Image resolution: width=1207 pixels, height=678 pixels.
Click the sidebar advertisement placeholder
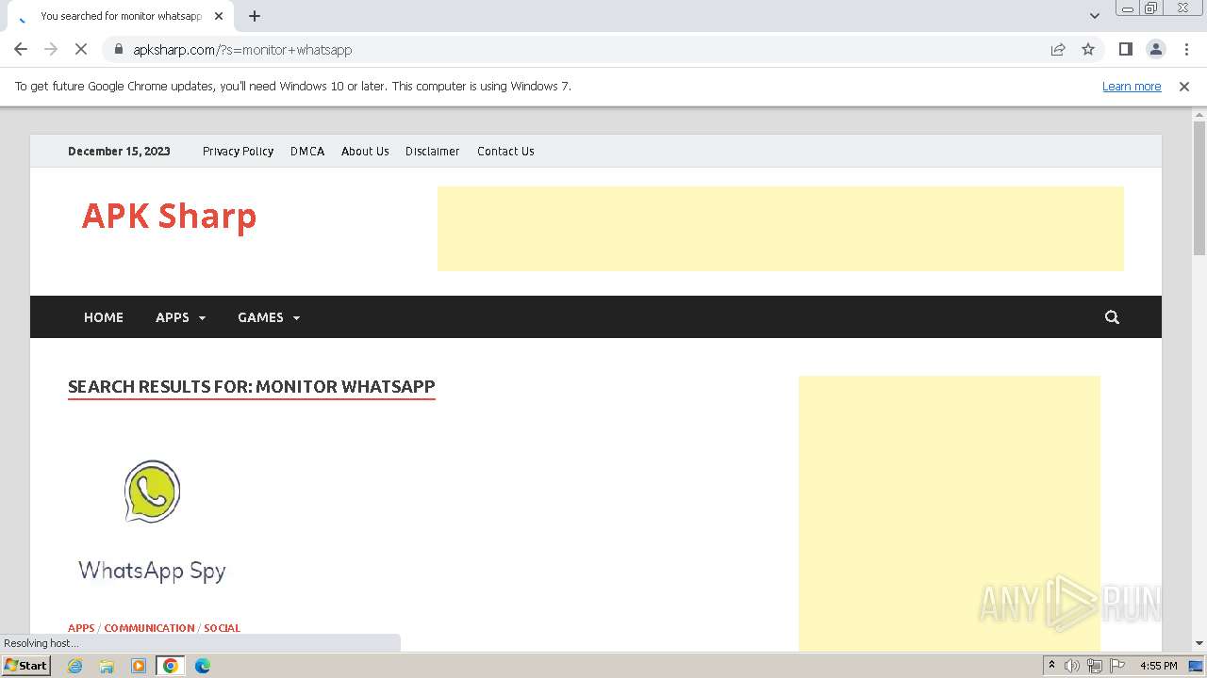(x=950, y=513)
